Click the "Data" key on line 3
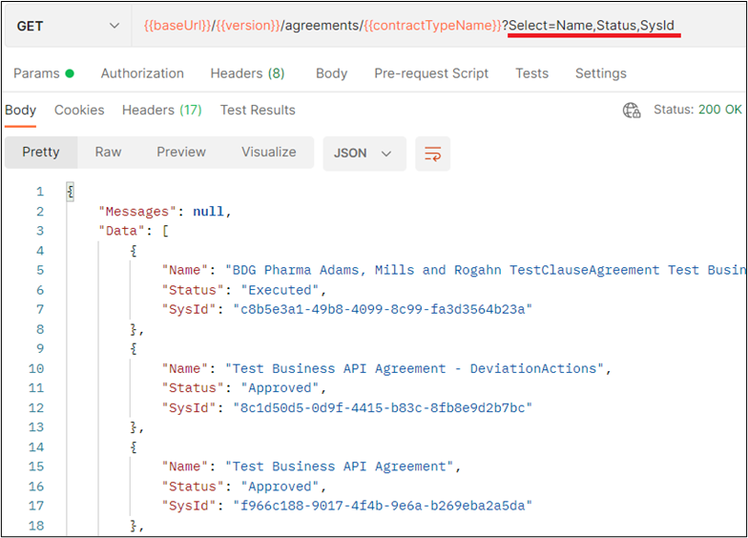The height and width of the screenshot is (538, 748). 122,231
